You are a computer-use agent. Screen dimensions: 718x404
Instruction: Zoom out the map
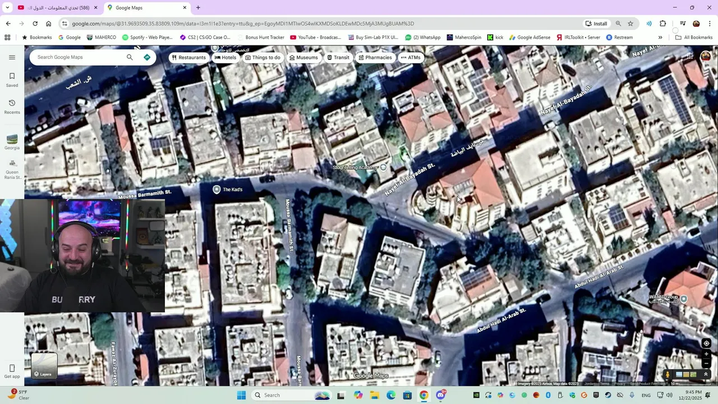click(706, 364)
